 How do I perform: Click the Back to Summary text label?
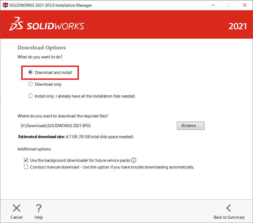(x=229, y=217)
